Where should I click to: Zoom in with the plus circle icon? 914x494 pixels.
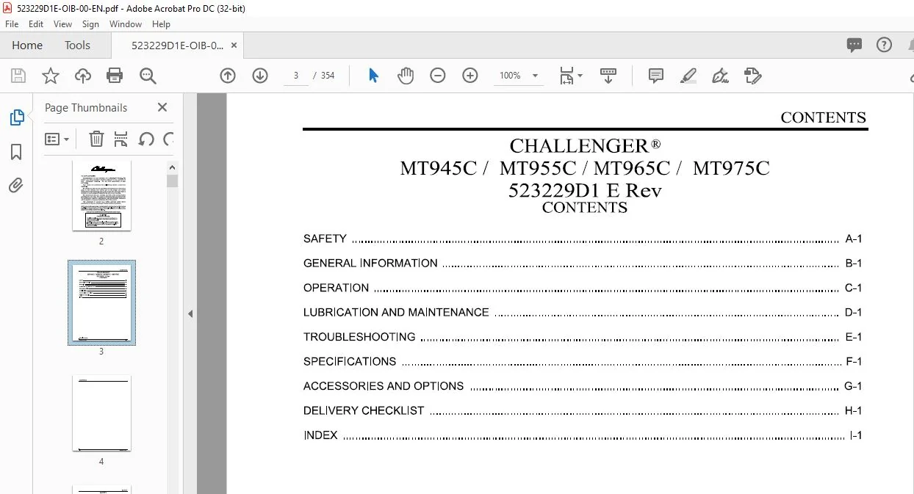(470, 76)
